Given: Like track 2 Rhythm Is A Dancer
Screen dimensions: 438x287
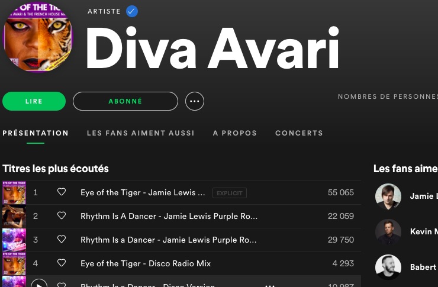Looking at the screenshot, I should point(62,215).
